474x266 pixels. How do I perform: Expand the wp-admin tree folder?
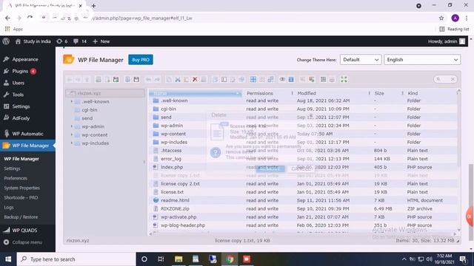coord(72,126)
